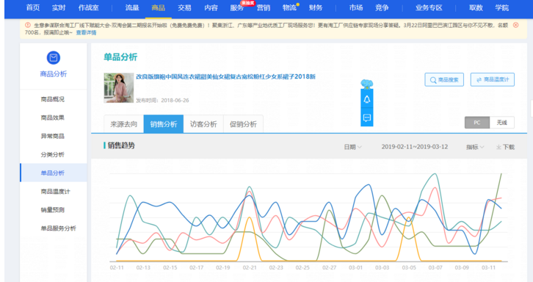533x282 pixels.
Task: Open 交易 in top navigation
Action: click(184, 7)
